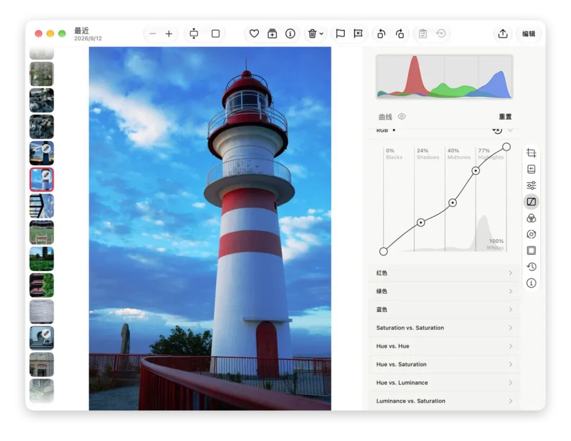This screenshot has width=571, height=441.
Task: Click the info icon in side strip
Action: tap(531, 283)
